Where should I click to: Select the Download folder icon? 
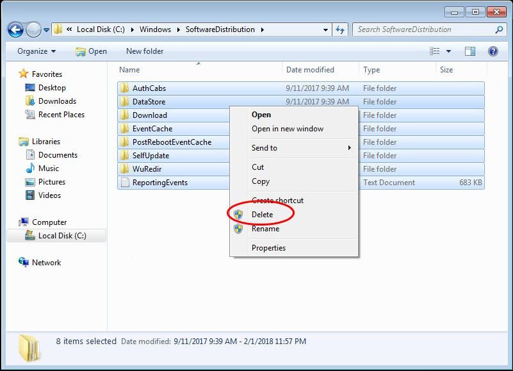tap(124, 115)
